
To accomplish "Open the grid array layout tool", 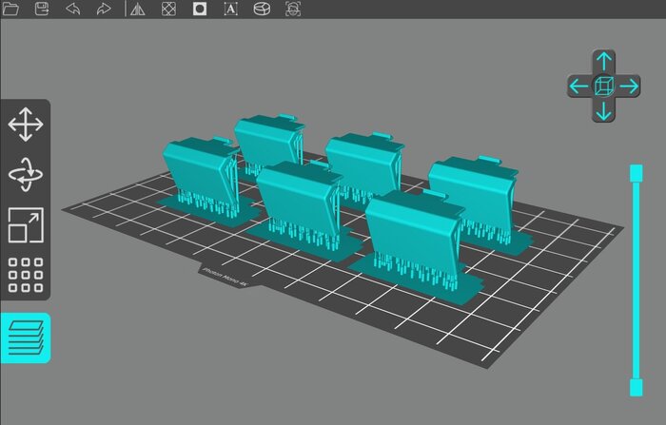I will pyautogui.click(x=25, y=275).
